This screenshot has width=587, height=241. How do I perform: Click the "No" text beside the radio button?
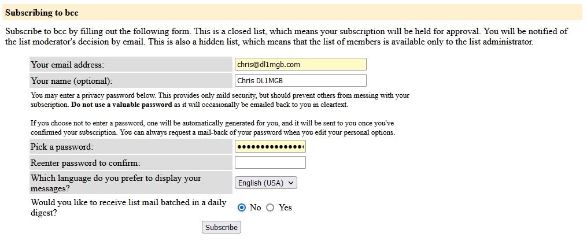click(x=255, y=207)
